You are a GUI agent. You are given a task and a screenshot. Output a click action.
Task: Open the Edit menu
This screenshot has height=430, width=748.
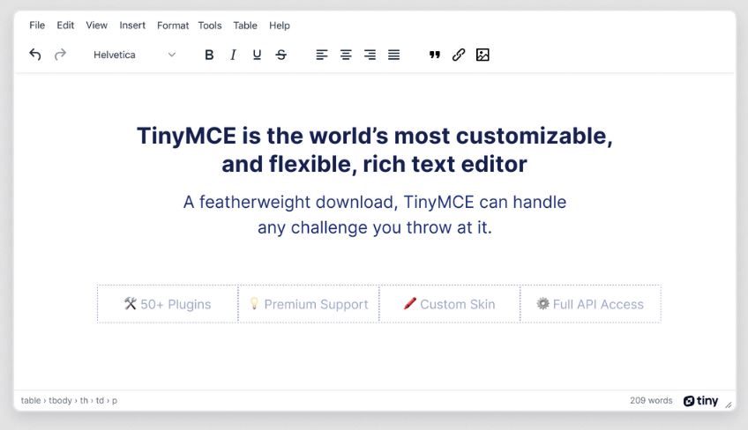pyautogui.click(x=65, y=26)
